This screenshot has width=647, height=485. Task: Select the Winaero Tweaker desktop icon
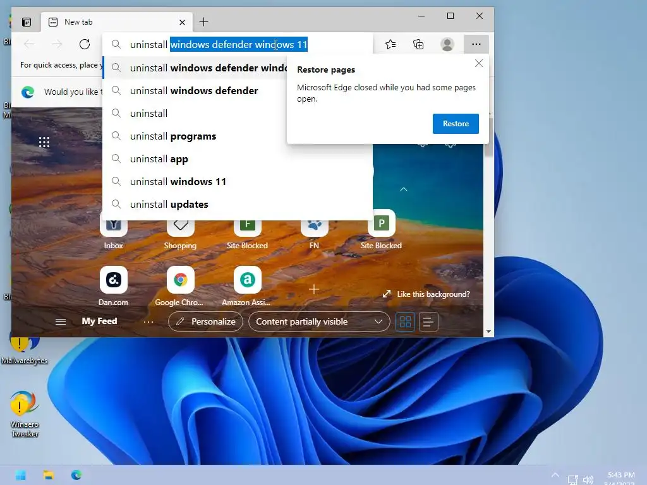pyautogui.click(x=25, y=414)
